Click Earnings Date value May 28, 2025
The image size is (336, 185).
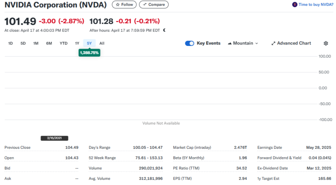[319, 147]
